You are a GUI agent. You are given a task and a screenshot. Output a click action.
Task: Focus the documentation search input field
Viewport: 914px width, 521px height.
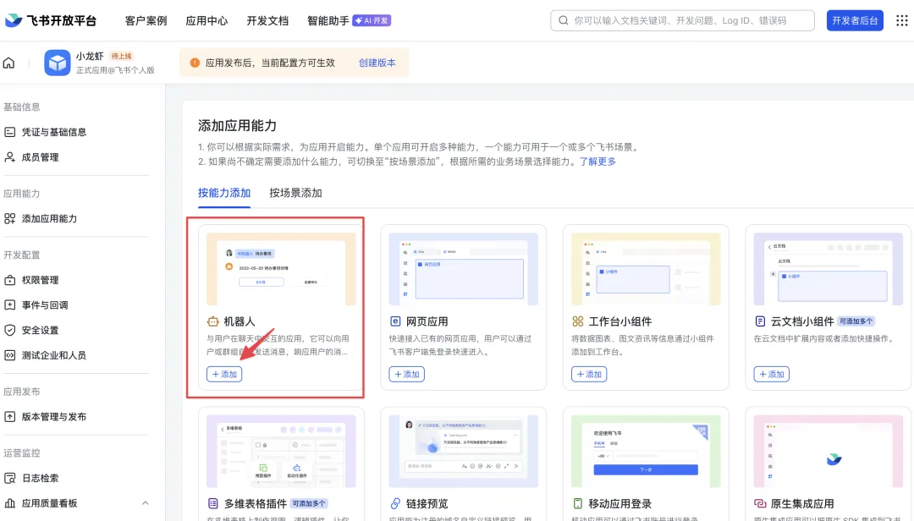click(x=683, y=20)
